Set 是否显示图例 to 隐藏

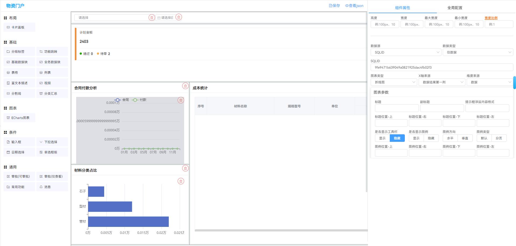click(x=431, y=138)
